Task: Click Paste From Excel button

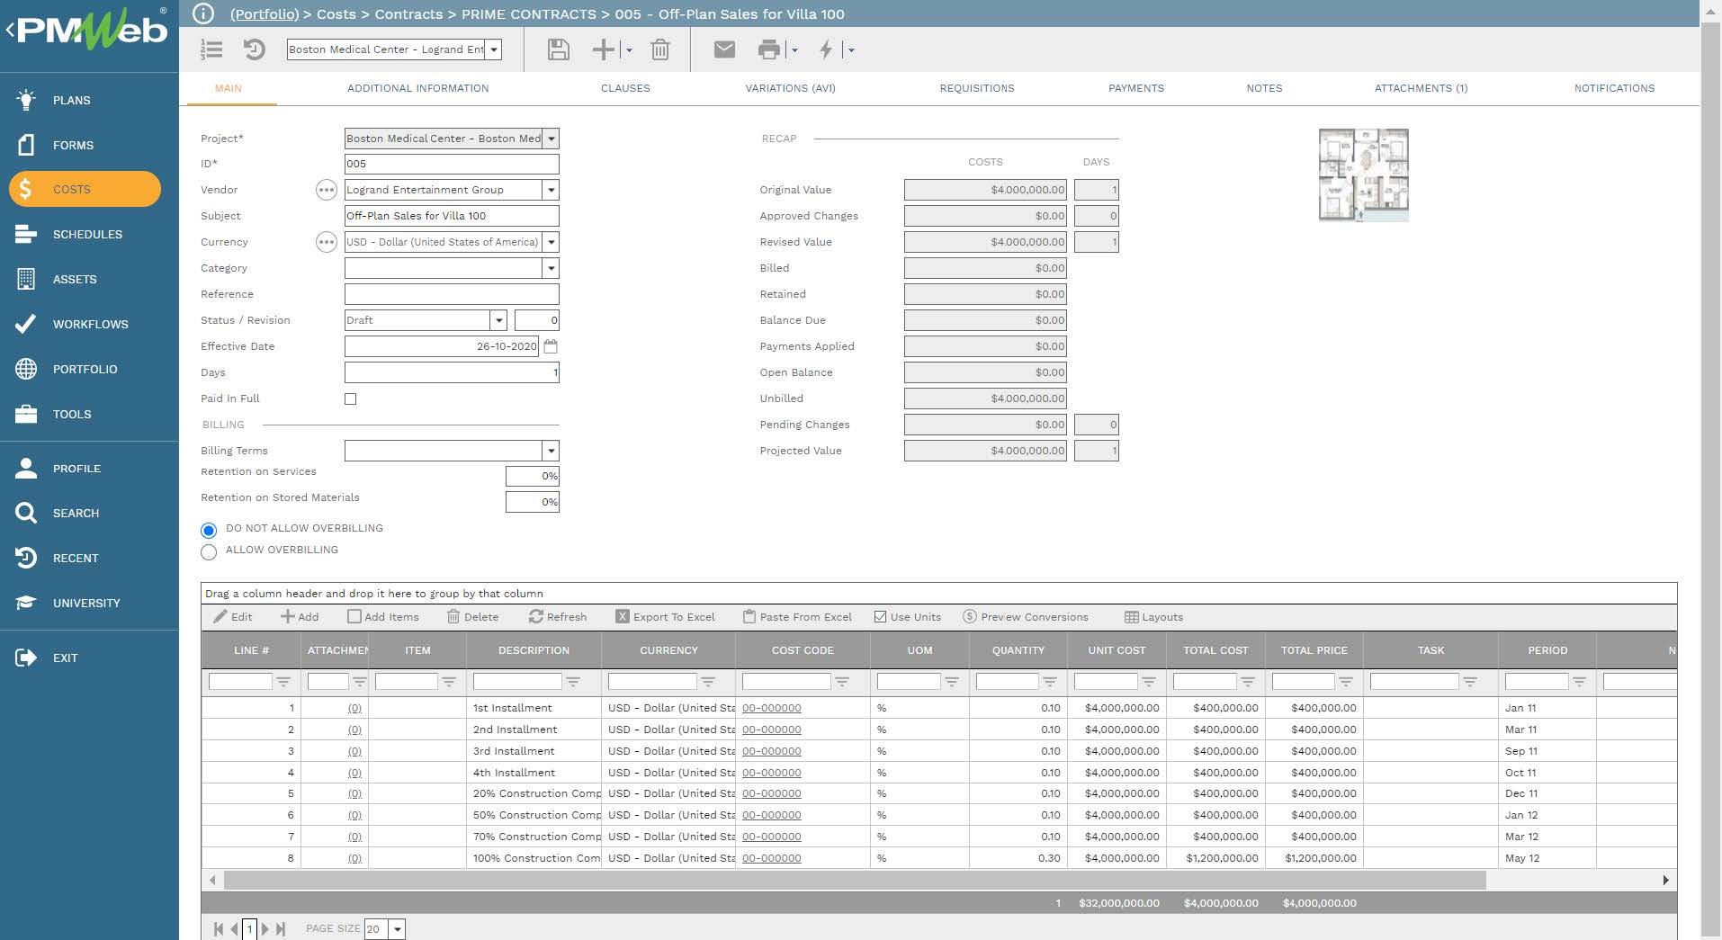Action: (x=798, y=617)
